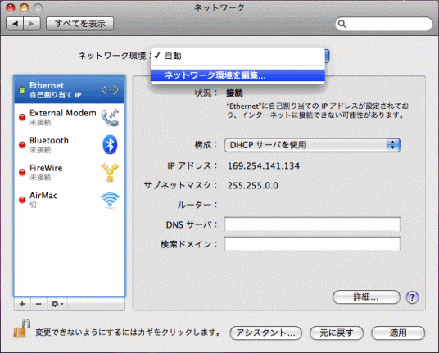Click IP address 169.254.141.134 text
The height and width of the screenshot is (353, 439).
264,166
